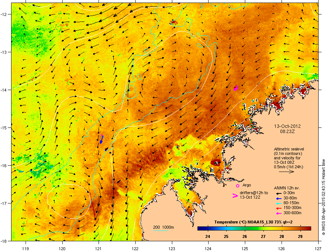Click longitude axis label 126
Viewport: 326px width, 252px height.
tap(282, 248)
